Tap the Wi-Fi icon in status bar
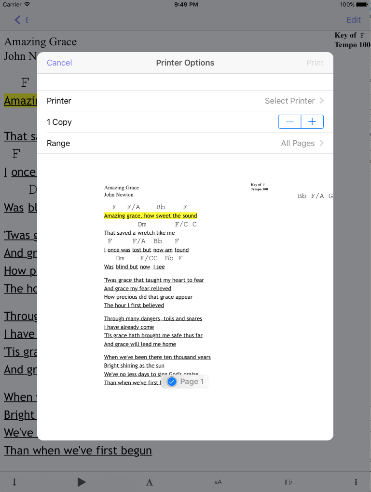The height and width of the screenshot is (492, 371). 27,4
